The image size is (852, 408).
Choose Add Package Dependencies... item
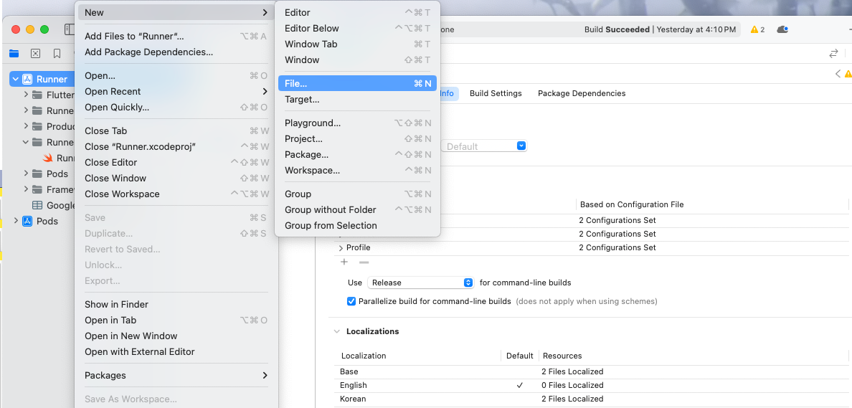[x=176, y=52]
